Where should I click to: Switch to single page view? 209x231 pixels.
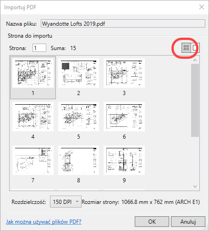click(x=195, y=48)
